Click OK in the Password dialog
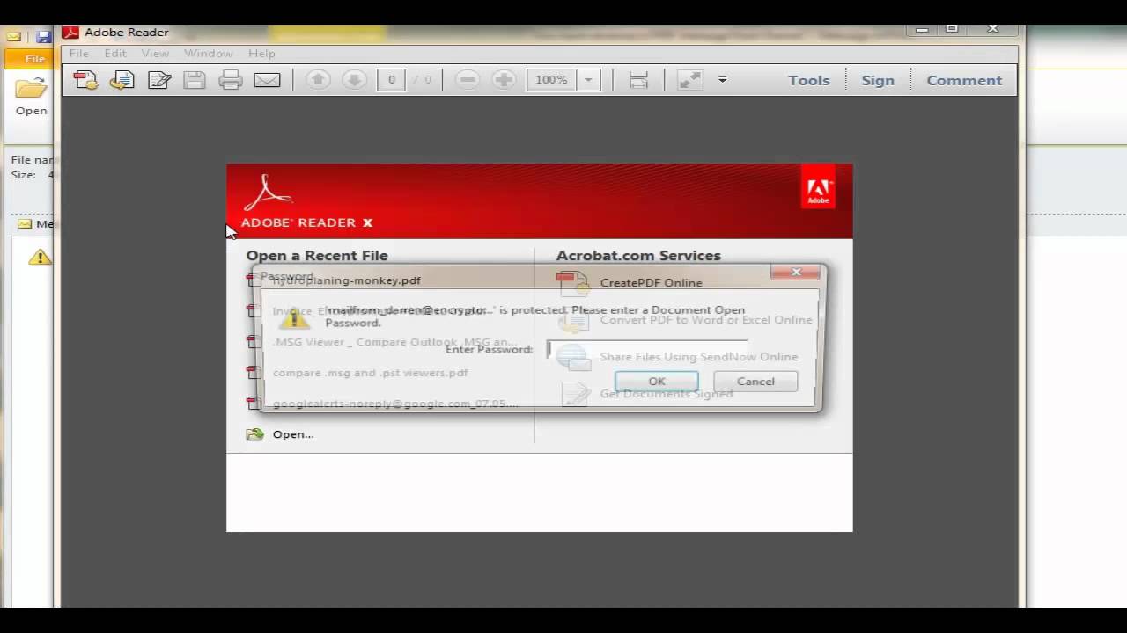 pyautogui.click(x=657, y=382)
